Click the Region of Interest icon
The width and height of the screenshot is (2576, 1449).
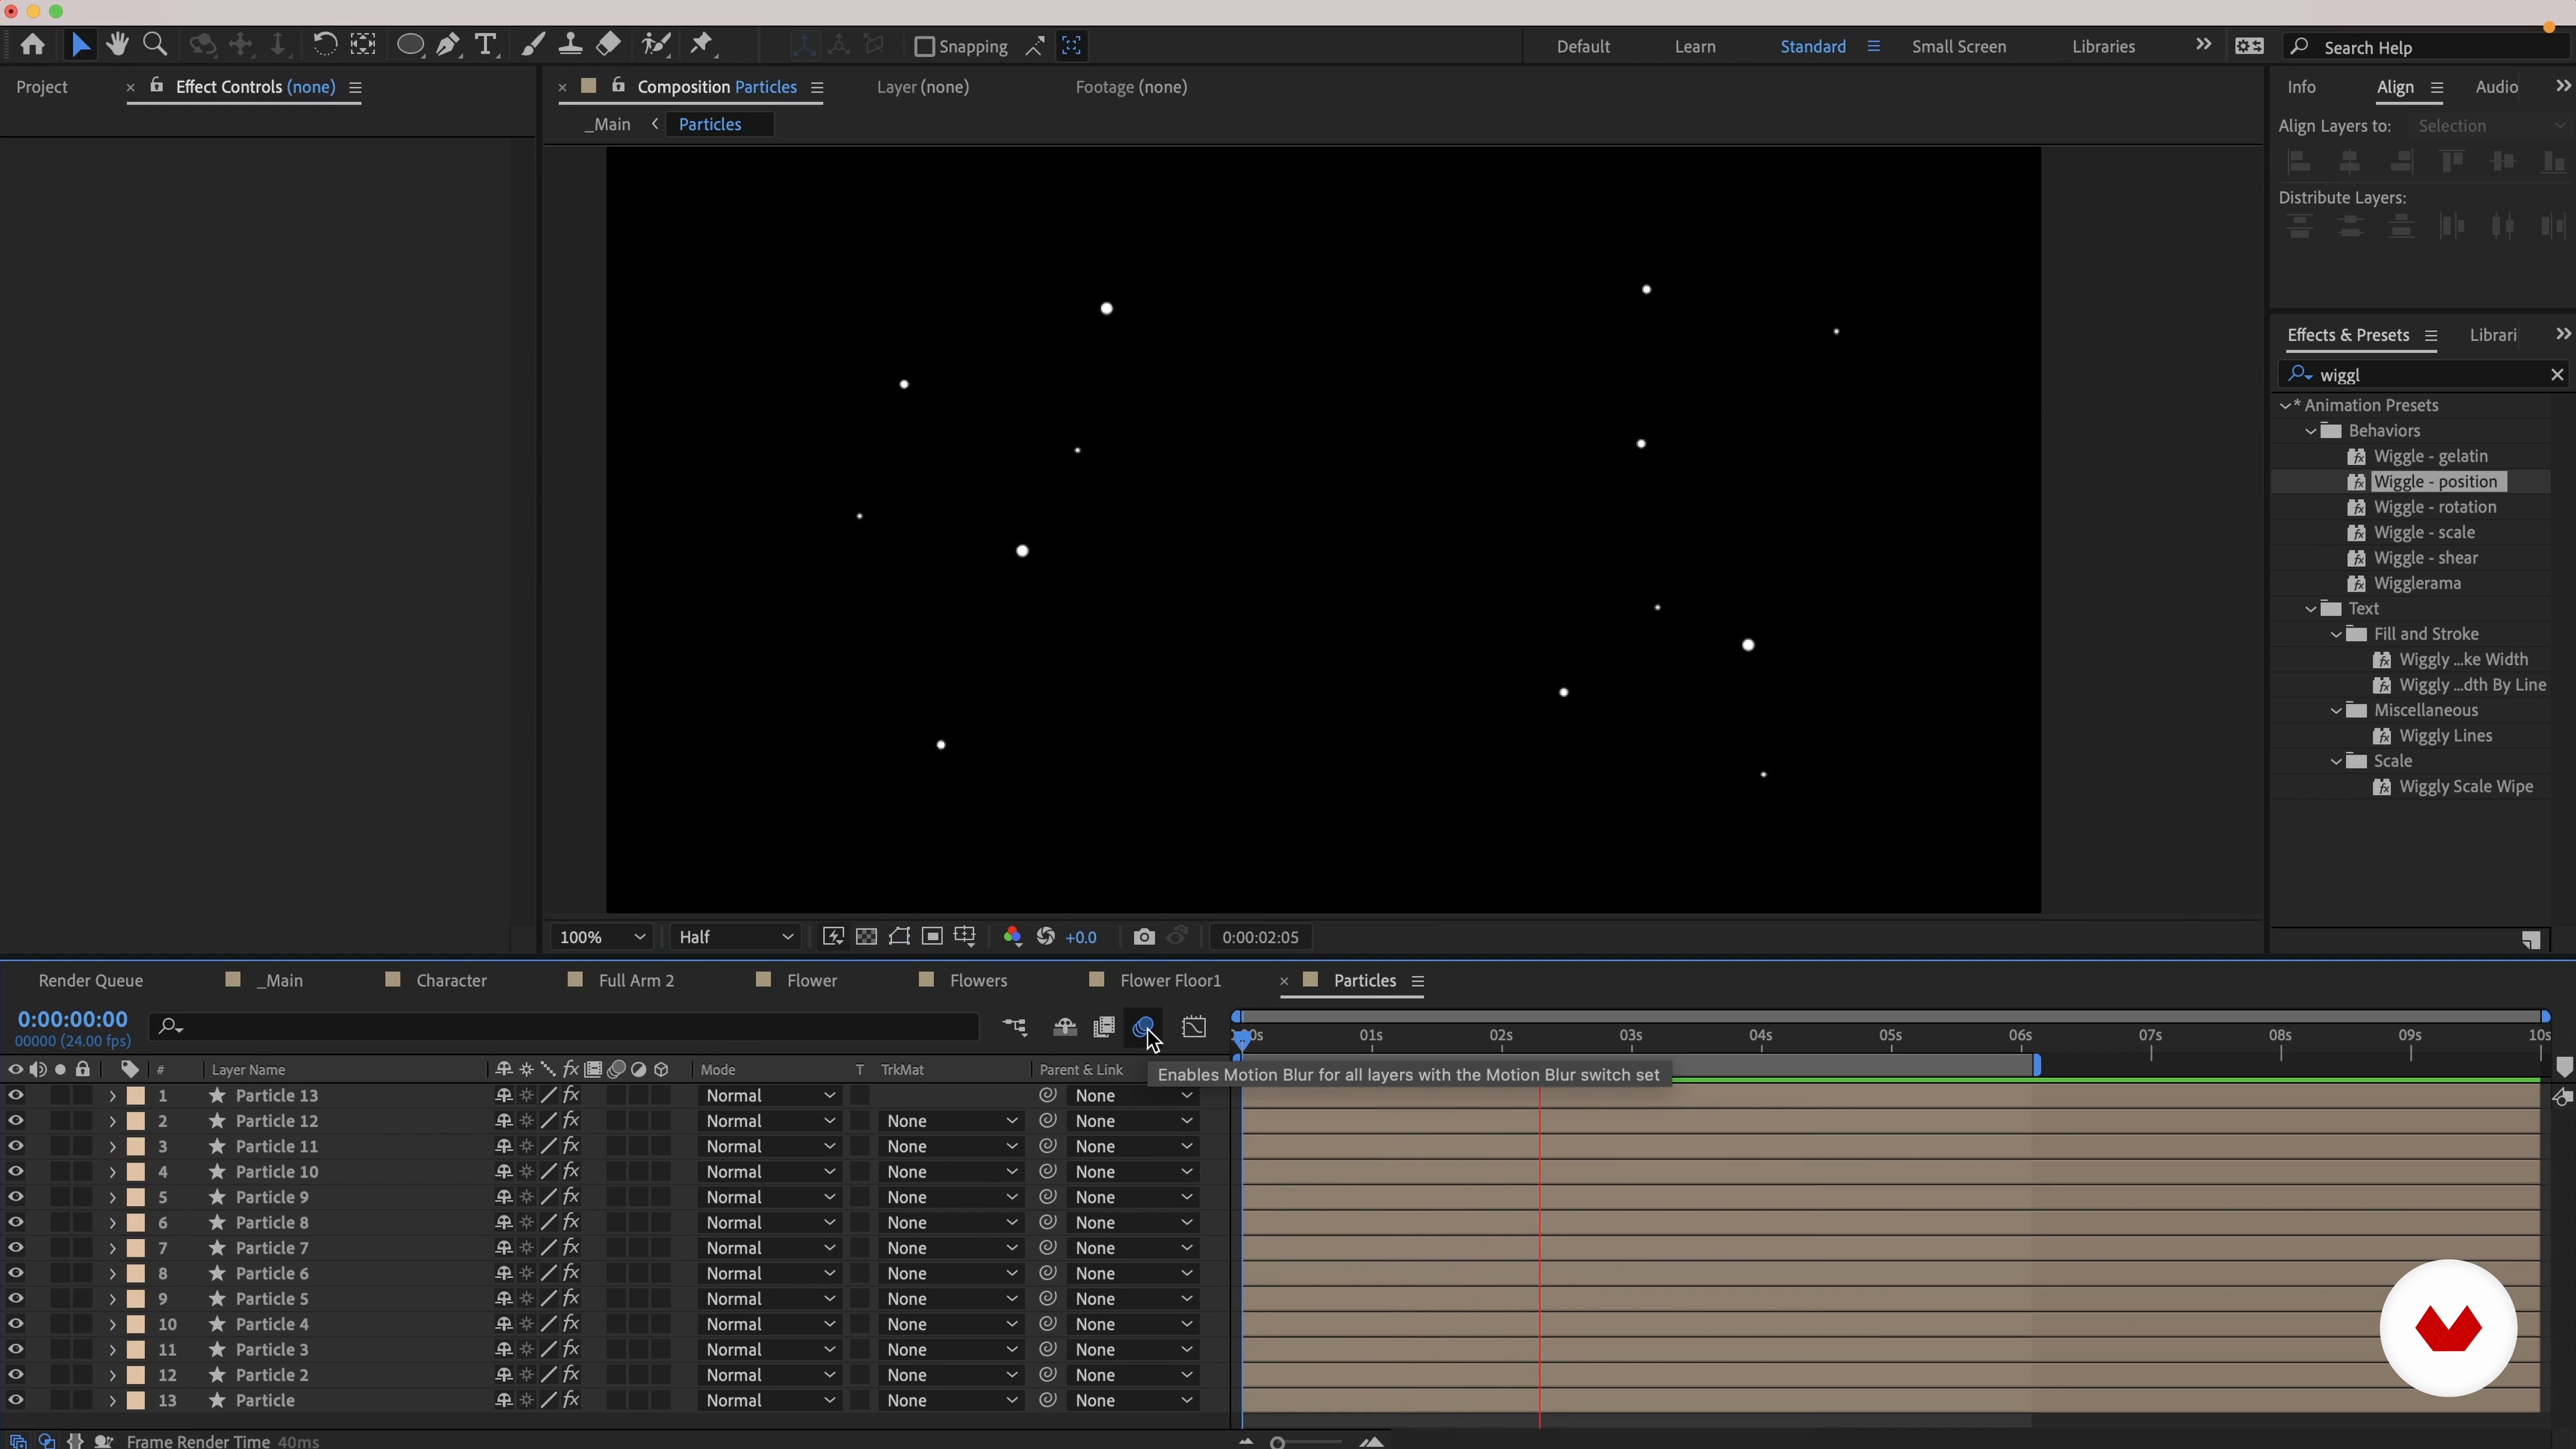pos(932,937)
